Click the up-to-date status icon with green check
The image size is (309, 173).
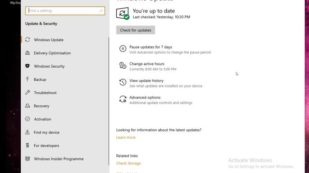[123, 13]
